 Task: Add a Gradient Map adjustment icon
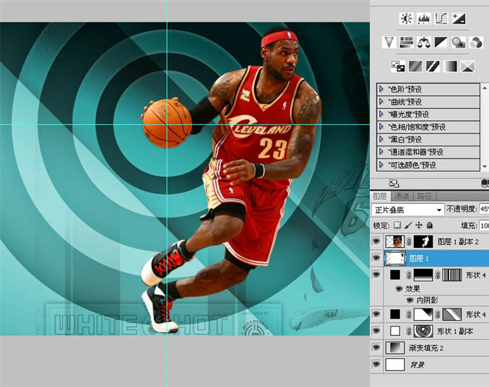point(450,66)
